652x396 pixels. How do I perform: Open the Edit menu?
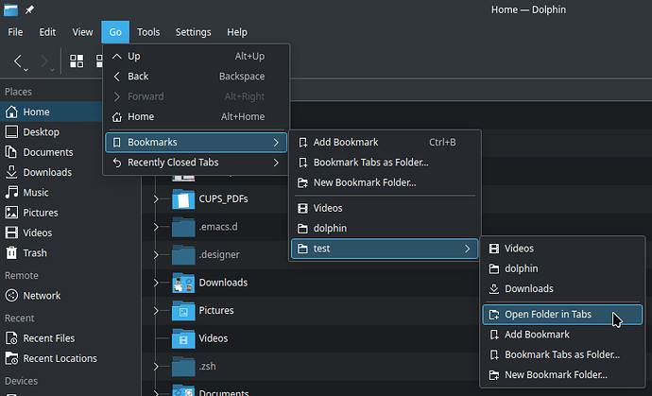click(x=47, y=32)
